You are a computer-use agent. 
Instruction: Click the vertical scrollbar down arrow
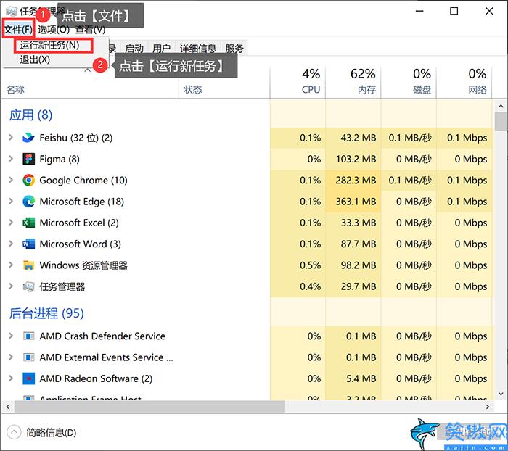(x=501, y=394)
